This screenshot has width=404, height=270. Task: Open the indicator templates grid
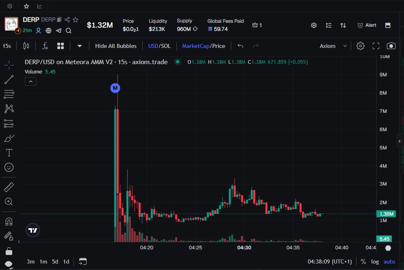click(x=61, y=46)
